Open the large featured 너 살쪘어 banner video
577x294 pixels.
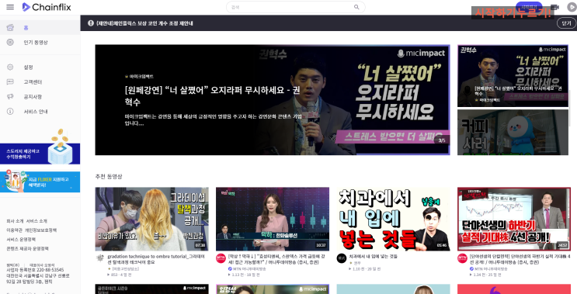pos(273,99)
